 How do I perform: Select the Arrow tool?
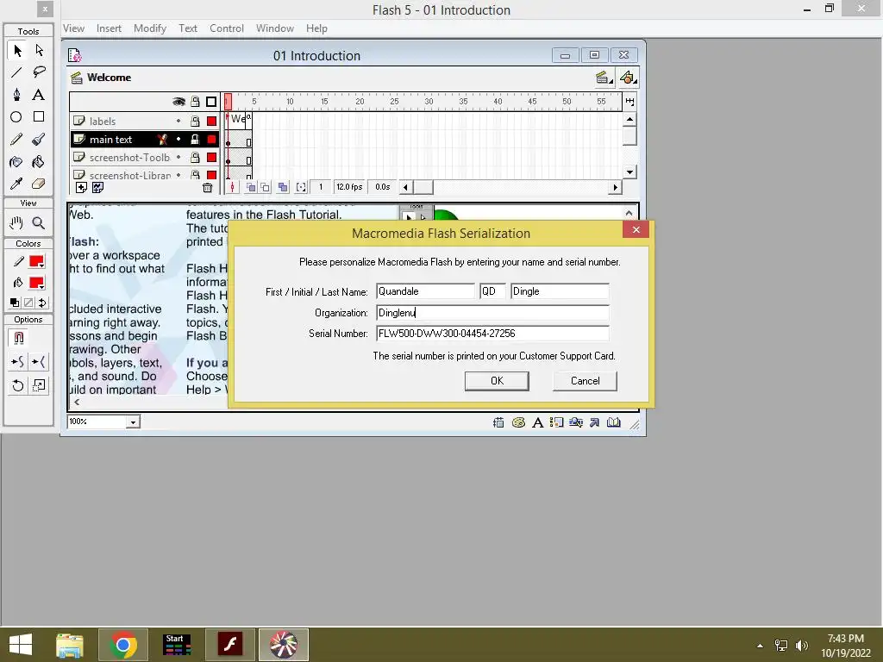click(x=17, y=51)
